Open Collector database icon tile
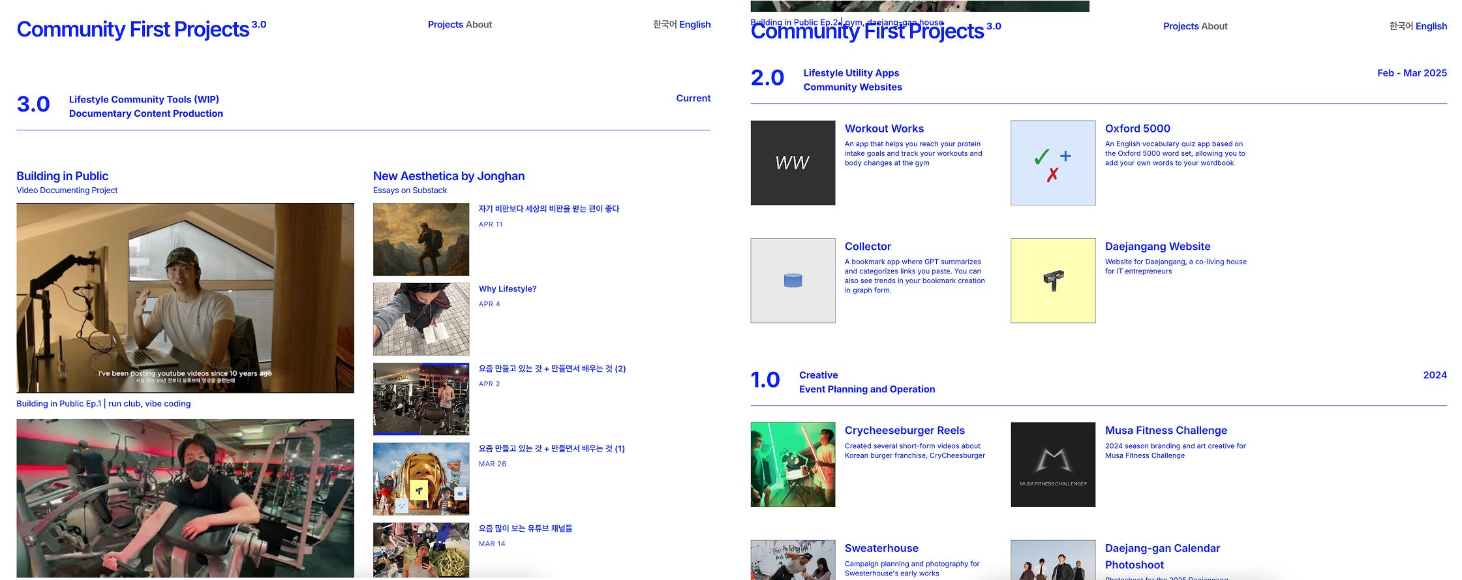 793,281
